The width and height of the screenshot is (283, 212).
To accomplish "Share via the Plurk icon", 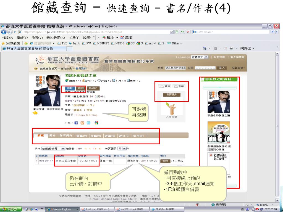I will [82, 123].
